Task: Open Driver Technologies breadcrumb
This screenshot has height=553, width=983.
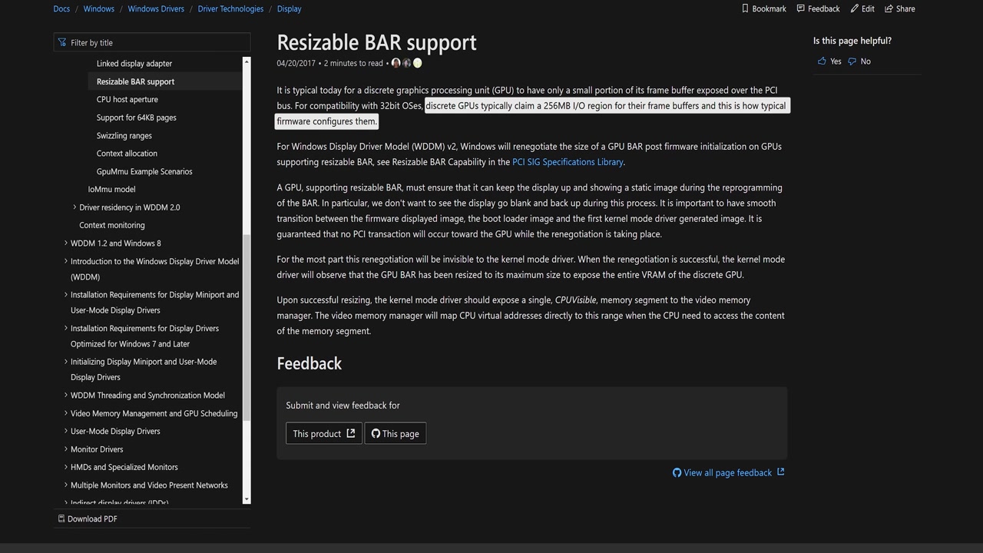Action: tap(230, 8)
